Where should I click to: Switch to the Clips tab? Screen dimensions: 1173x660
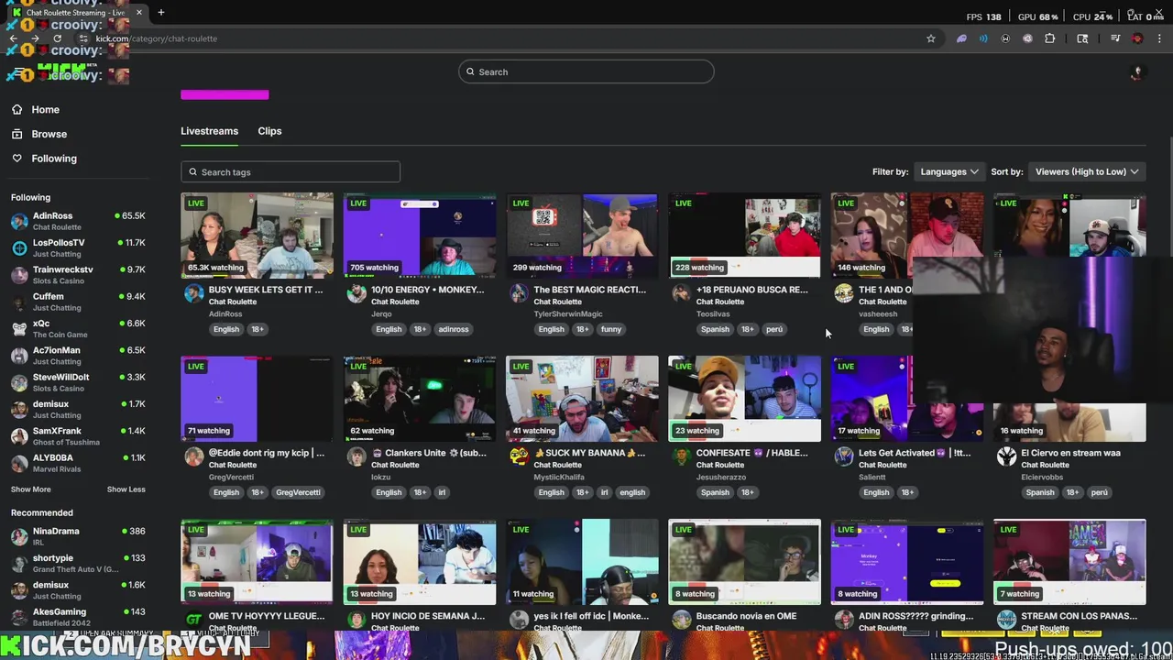269,131
